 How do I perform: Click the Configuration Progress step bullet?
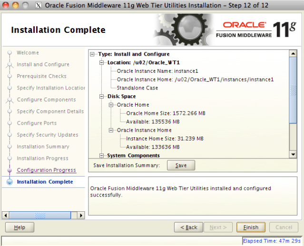pos(9,170)
